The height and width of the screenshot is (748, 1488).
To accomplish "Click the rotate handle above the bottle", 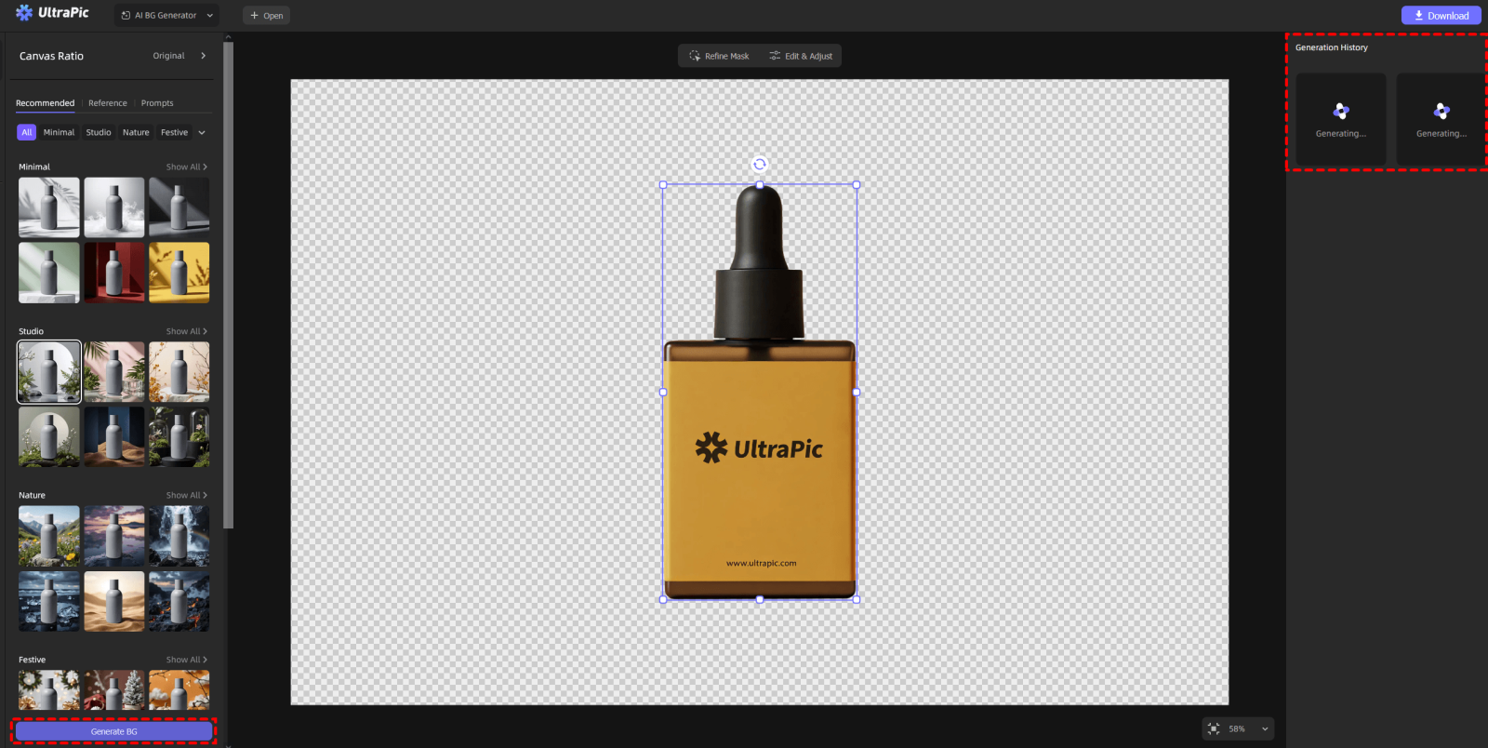I will click(x=760, y=164).
